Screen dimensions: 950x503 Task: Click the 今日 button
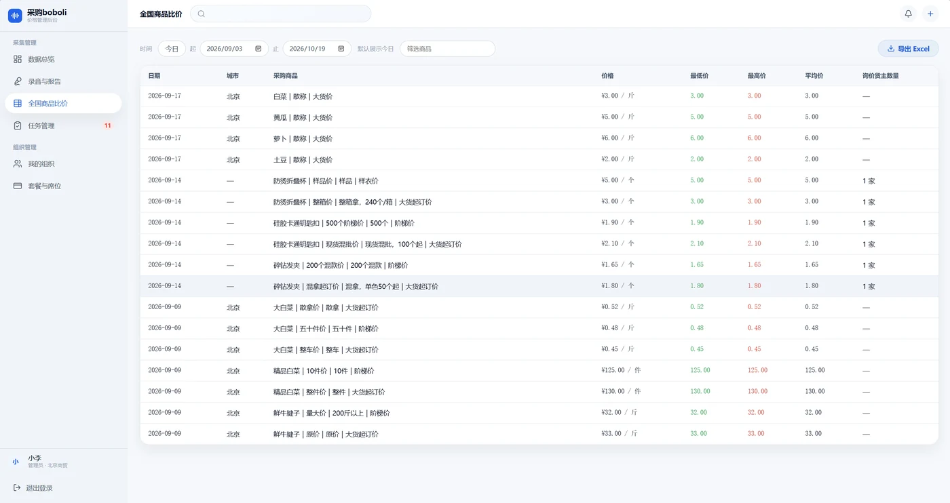[172, 49]
